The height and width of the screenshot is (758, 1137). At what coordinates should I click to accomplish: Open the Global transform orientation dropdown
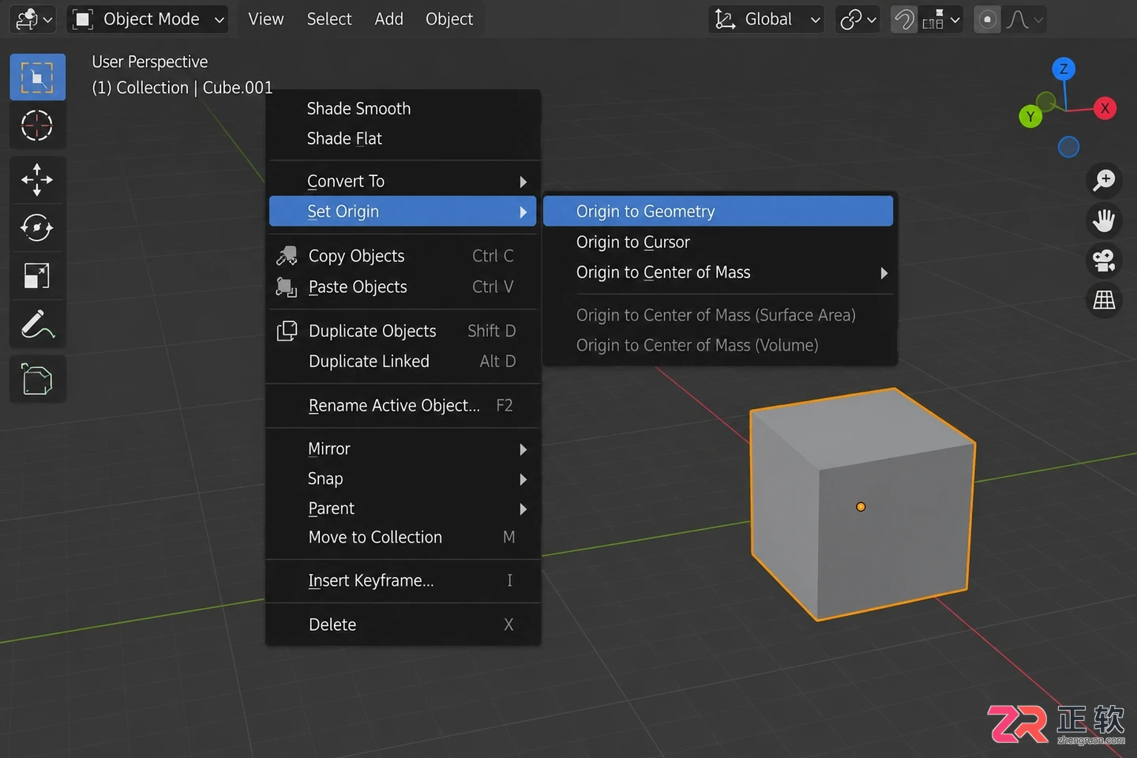click(767, 19)
